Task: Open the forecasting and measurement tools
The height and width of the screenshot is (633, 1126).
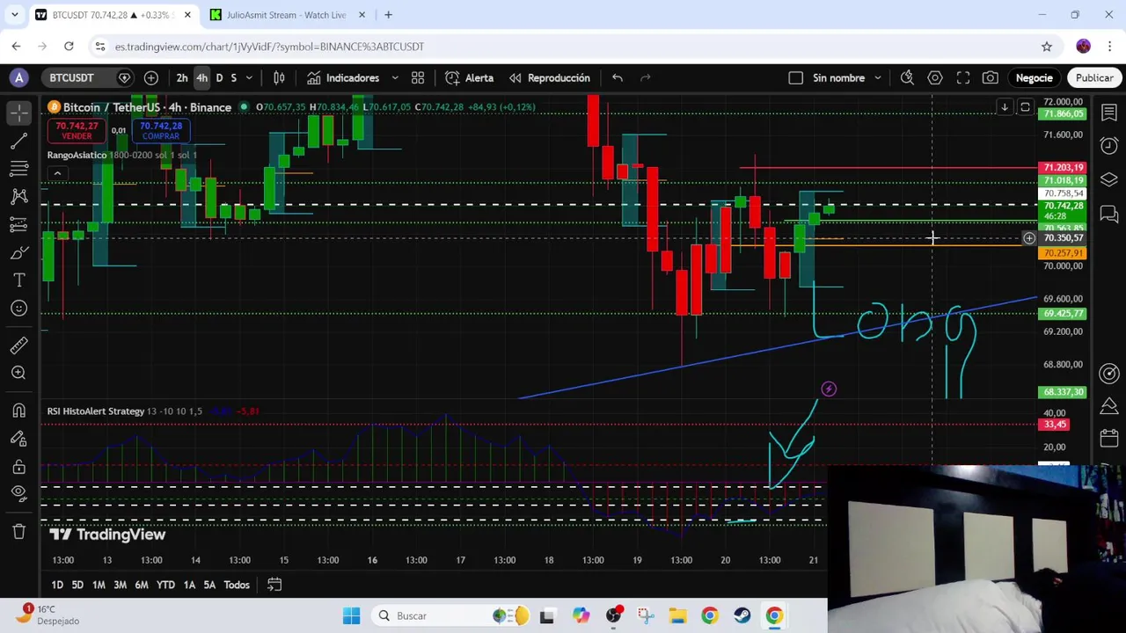Action: (18, 225)
